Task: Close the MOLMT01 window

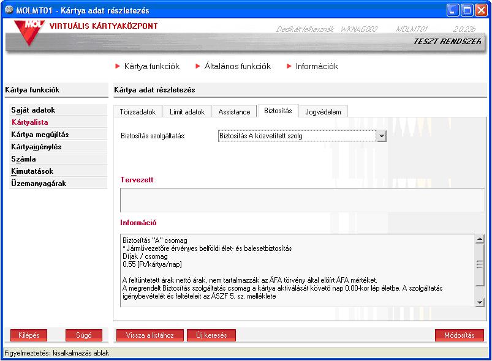Action: click(x=481, y=10)
